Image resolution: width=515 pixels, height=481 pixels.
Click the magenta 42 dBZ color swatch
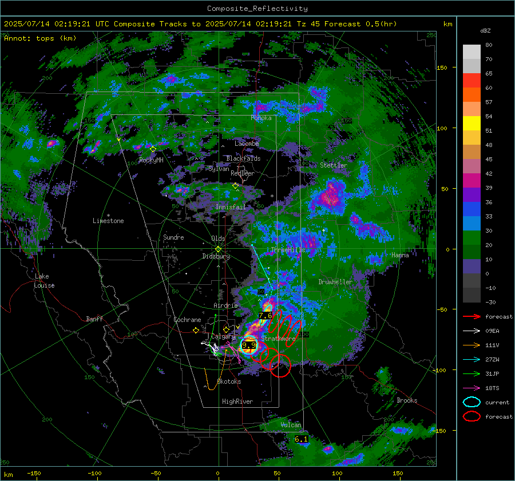pyautogui.click(x=472, y=180)
